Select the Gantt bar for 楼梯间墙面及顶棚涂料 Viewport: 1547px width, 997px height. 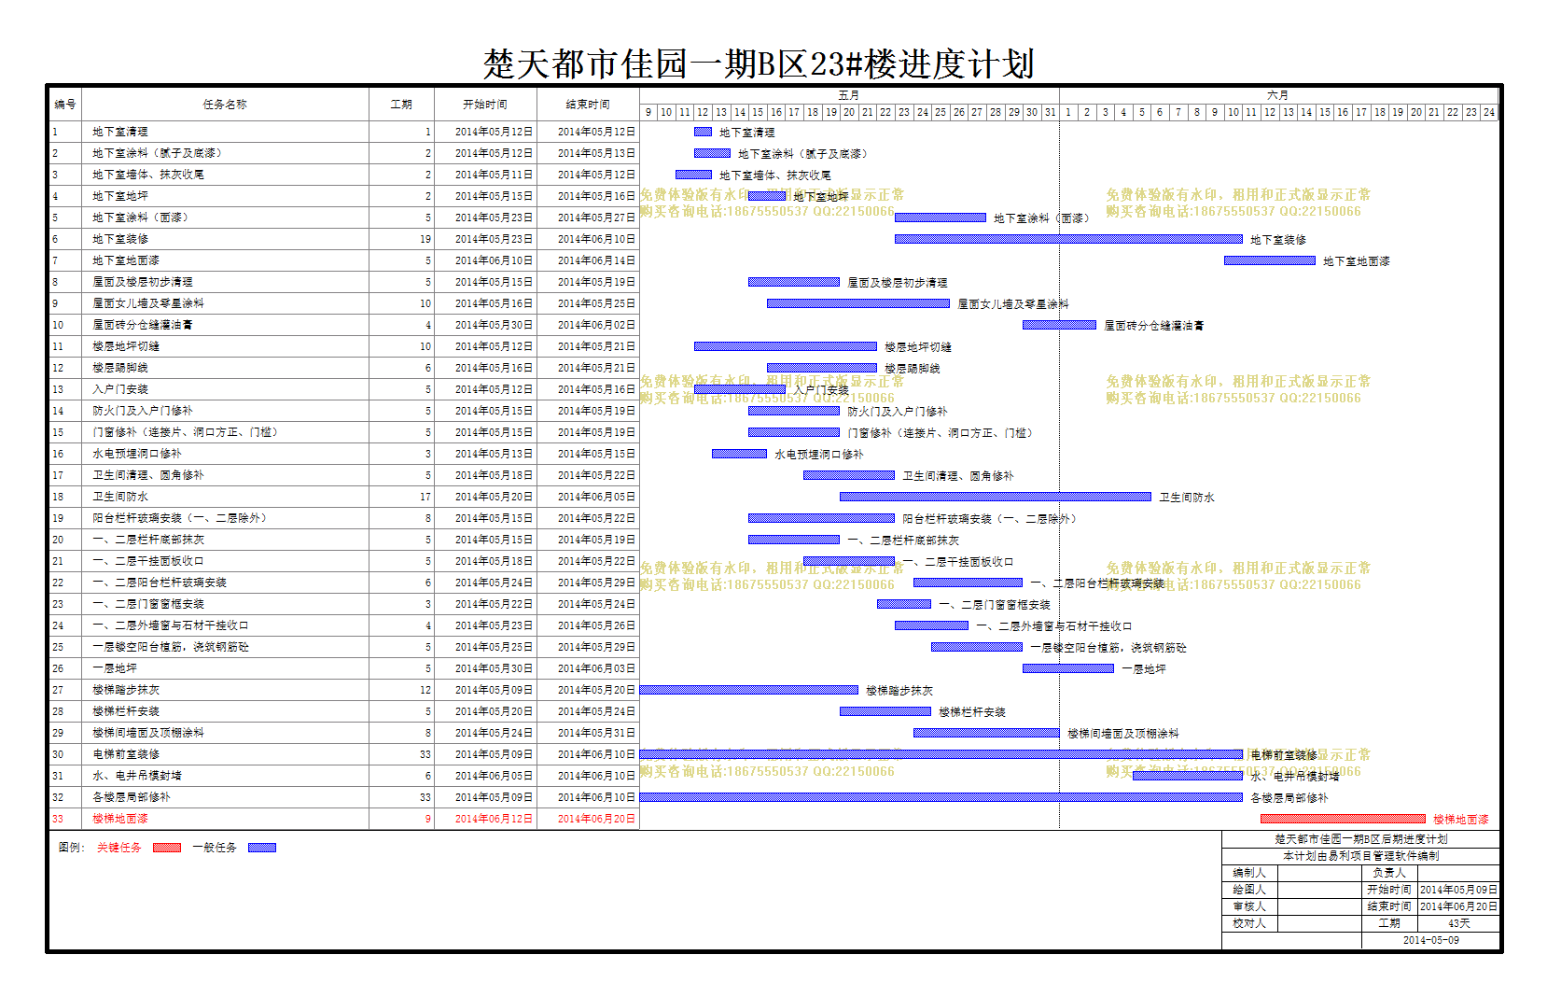986,733
